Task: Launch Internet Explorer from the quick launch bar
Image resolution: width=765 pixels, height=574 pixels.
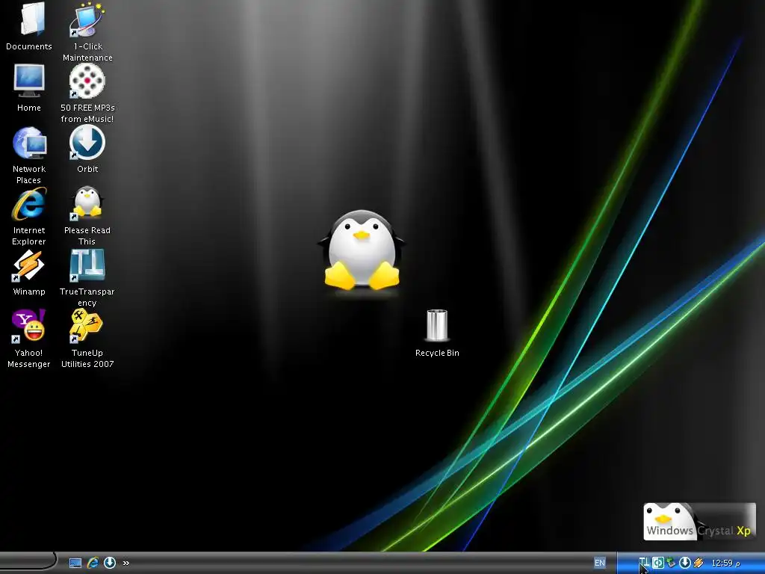Action: click(92, 564)
